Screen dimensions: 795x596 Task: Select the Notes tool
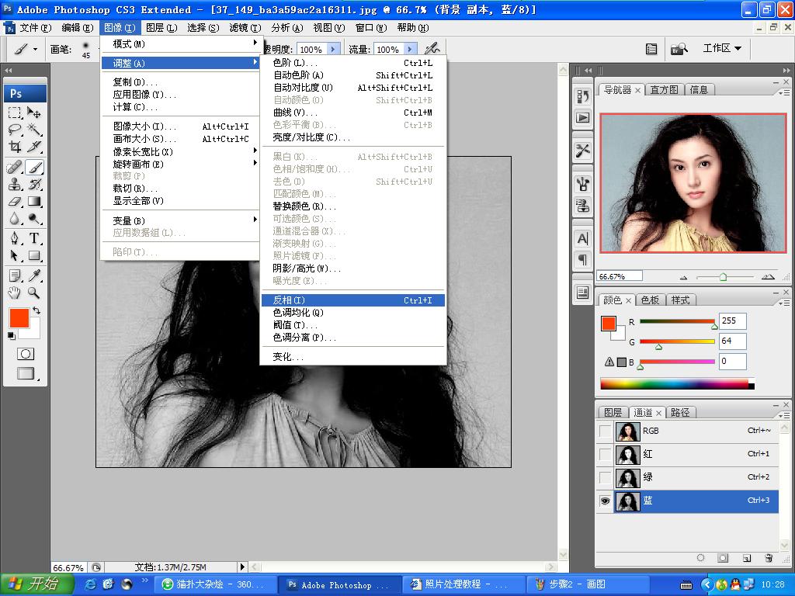16,275
